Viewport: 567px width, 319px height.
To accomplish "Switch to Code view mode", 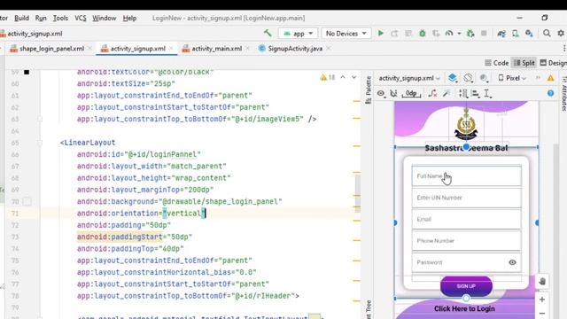I will pyautogui.click(x=496, y=63).
